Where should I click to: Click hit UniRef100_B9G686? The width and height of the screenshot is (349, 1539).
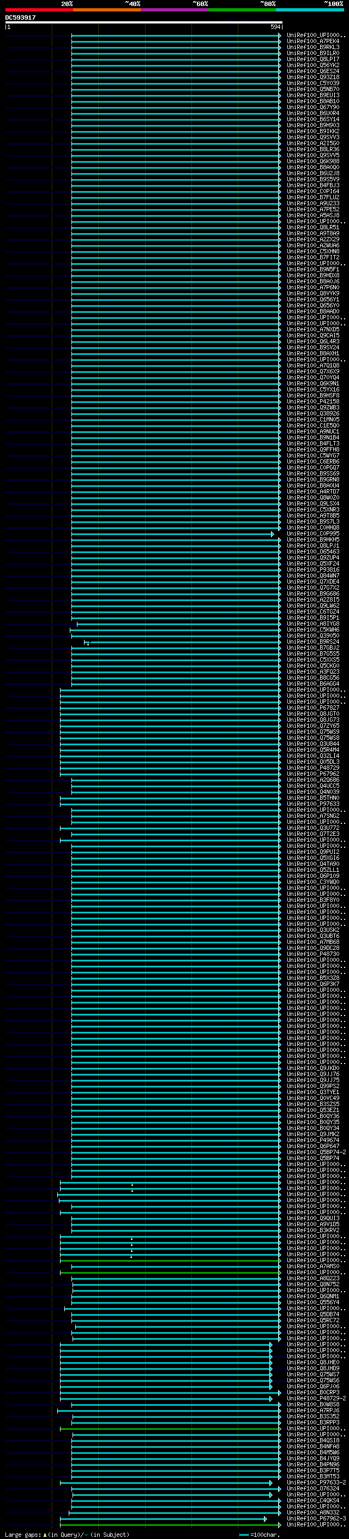313,594
